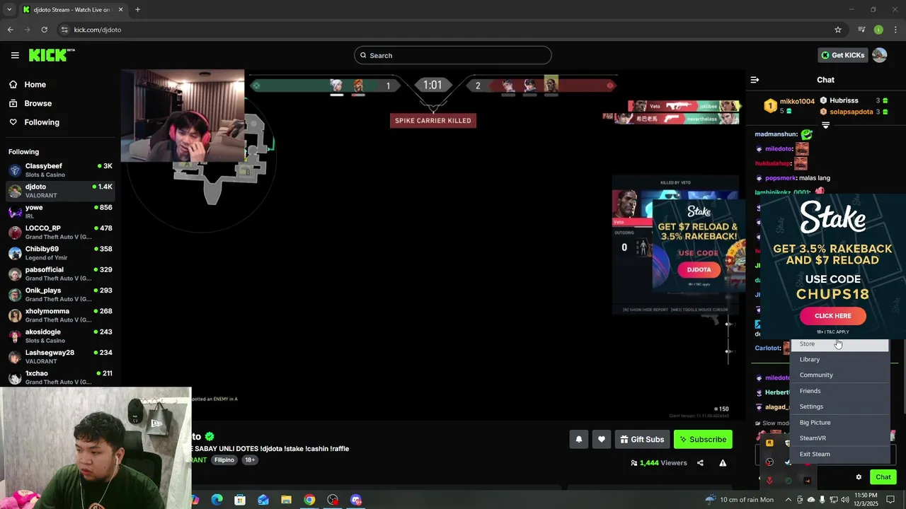906x509 pixels.
Task: Click the Filipino language tag
Action: click(x=225, y=460)
